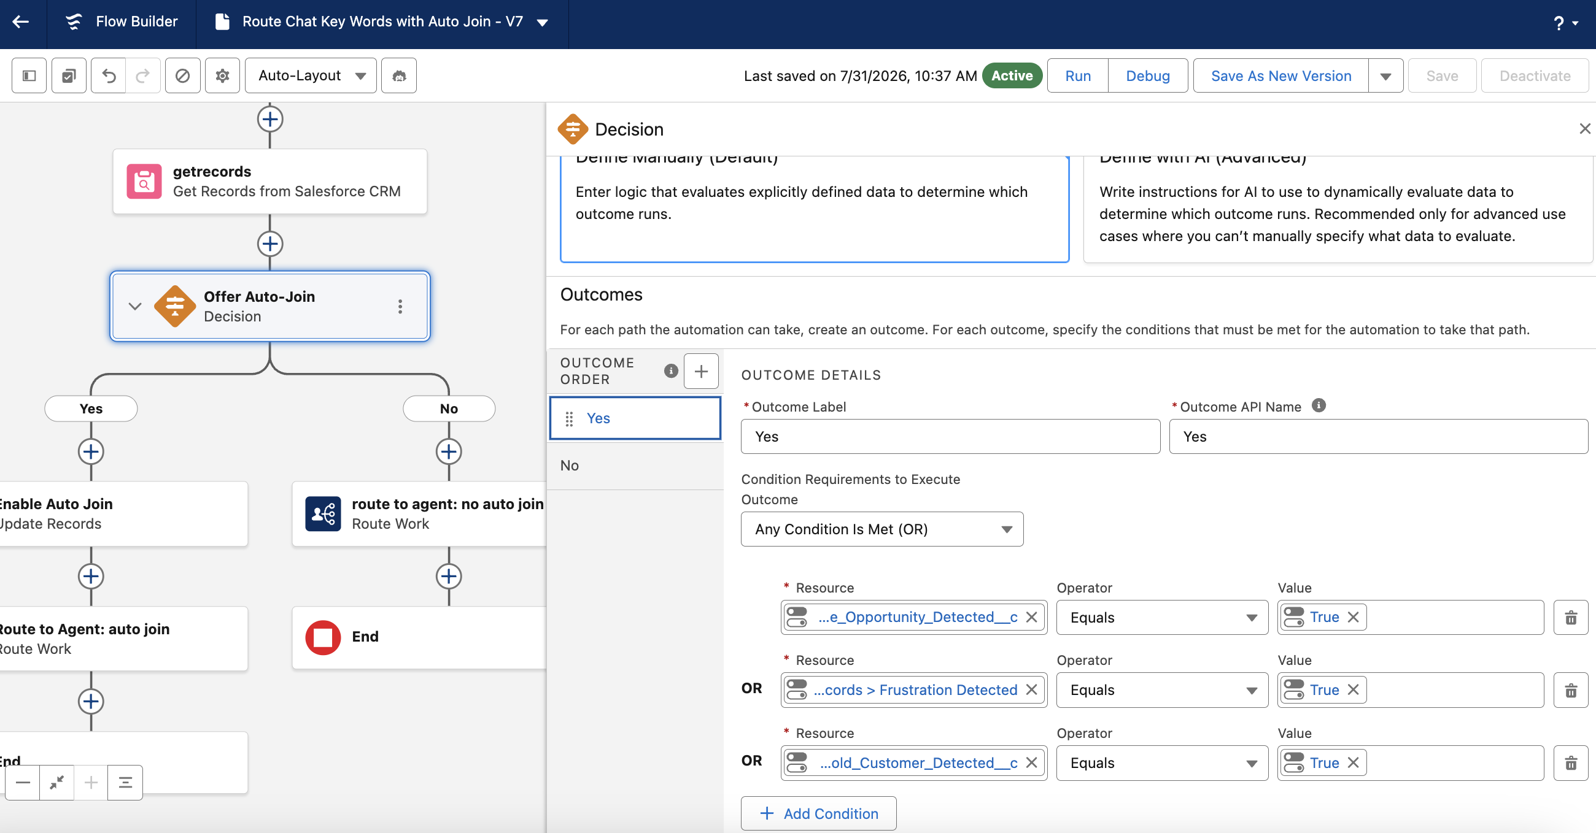The height and width of the screenshot is (833, 1596).
Task: Add element below Enable Auto Join
Action: point(91,576)
